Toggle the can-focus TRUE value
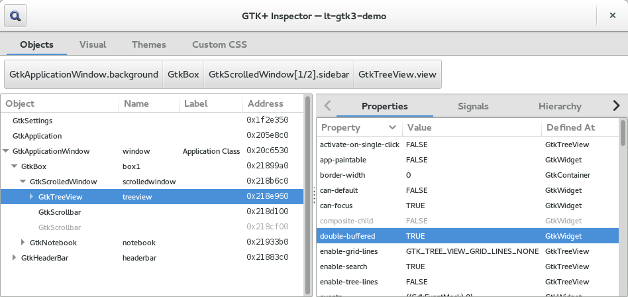The height and width of the screenshot is (297, 628). (x=416, y=206)
